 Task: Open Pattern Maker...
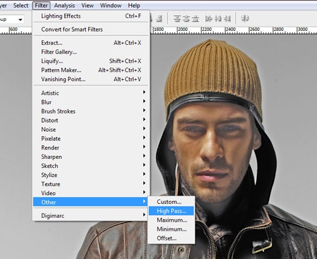tap(91, 70)
